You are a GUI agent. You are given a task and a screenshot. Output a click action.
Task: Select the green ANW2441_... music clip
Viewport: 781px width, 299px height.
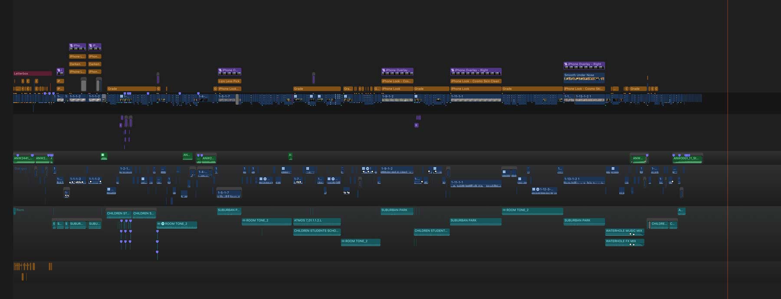tap(24, 159)
